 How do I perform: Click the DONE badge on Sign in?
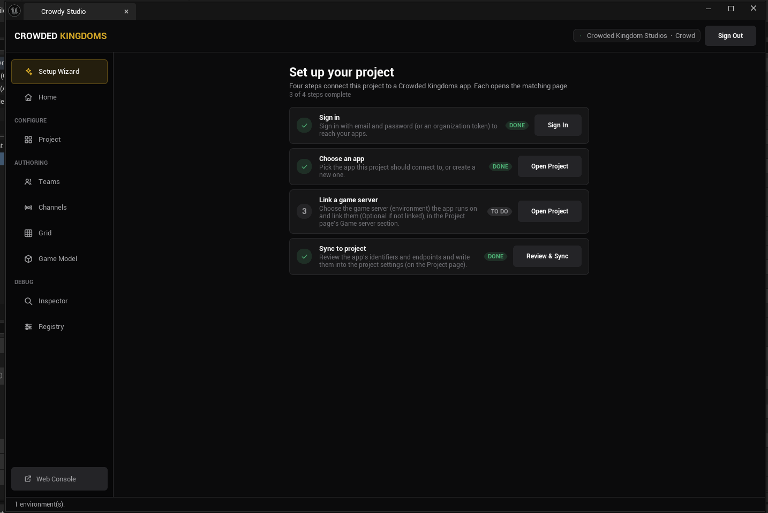(x=517, y=125)
